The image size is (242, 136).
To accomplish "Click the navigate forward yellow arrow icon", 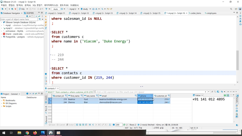I will coord(111,9).
